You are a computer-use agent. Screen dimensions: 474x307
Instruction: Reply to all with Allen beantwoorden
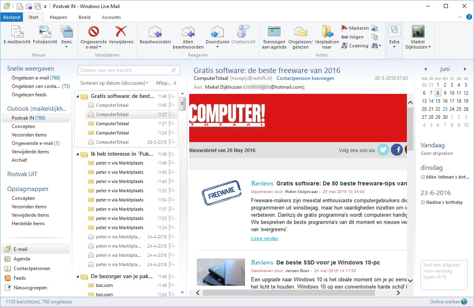[188, 37]
